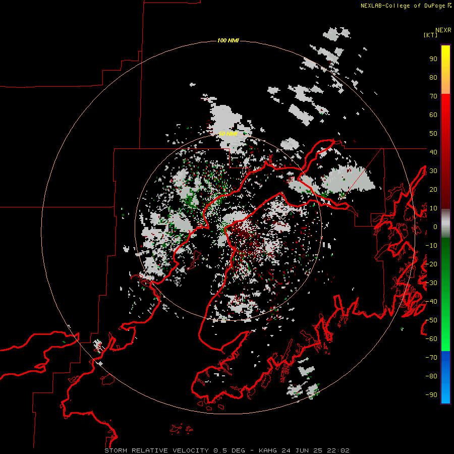Click the 0 value on velocity scale
Screen dimensions: 454x454
pos(435,226)
